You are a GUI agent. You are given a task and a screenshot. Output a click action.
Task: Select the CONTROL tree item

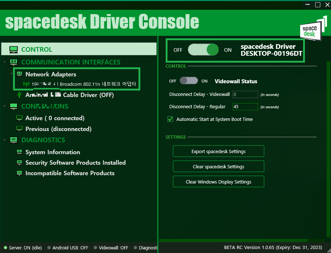79,49
